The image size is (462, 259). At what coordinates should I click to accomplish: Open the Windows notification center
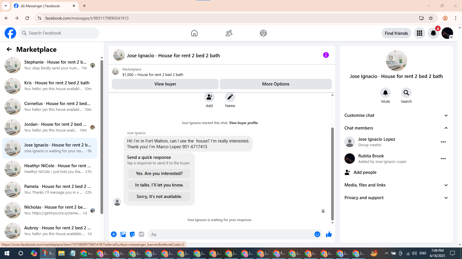click(x=452, y=253)
